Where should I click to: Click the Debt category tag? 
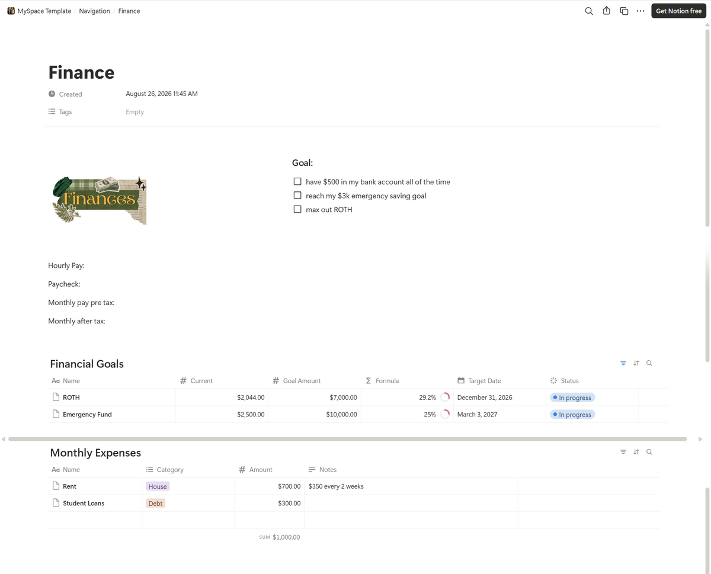point(155,504)
